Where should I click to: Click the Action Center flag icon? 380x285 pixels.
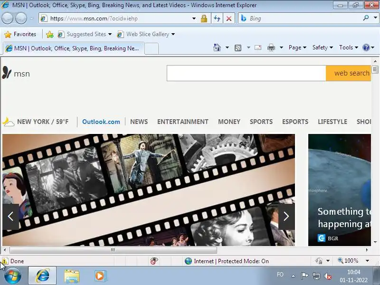(x=304, y=276)
